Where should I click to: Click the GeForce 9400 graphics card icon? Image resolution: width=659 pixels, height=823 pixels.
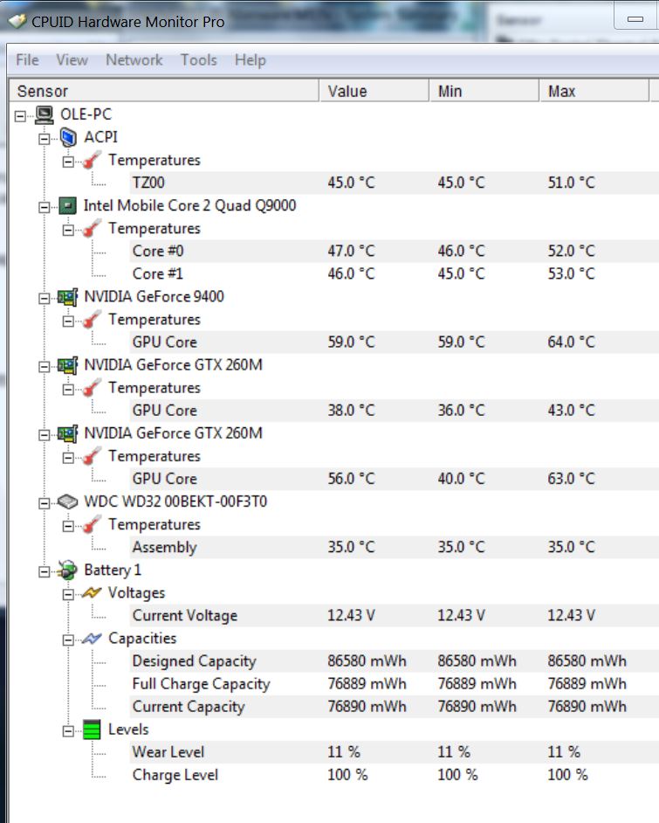[x=67, y=297]
